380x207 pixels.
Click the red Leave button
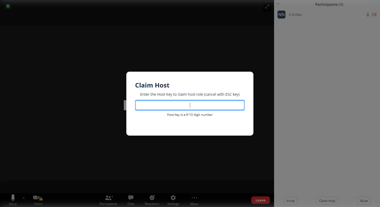[x=260, y=200]
